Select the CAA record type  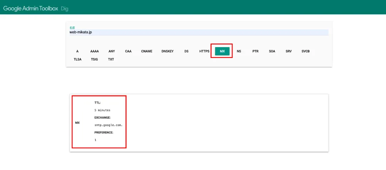tap(128, 51)
